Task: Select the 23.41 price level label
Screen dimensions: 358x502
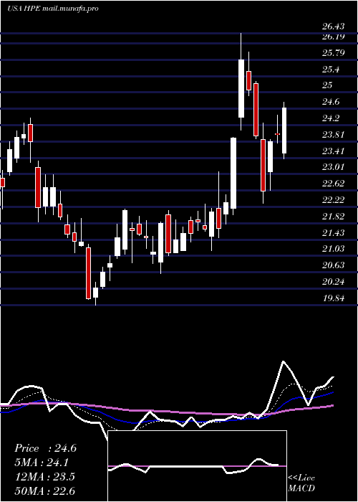Action: click(x=334, y=151)
